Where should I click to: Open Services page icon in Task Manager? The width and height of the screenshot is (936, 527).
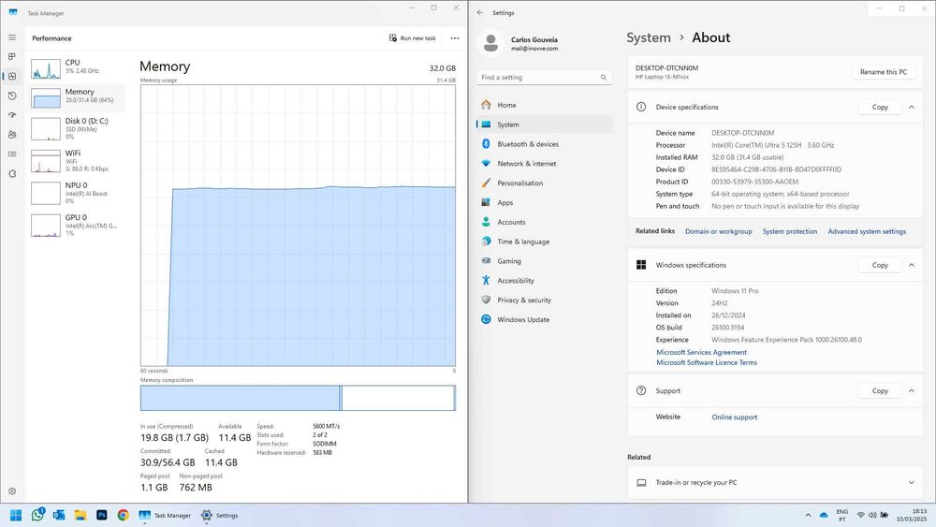coord(12,174)
